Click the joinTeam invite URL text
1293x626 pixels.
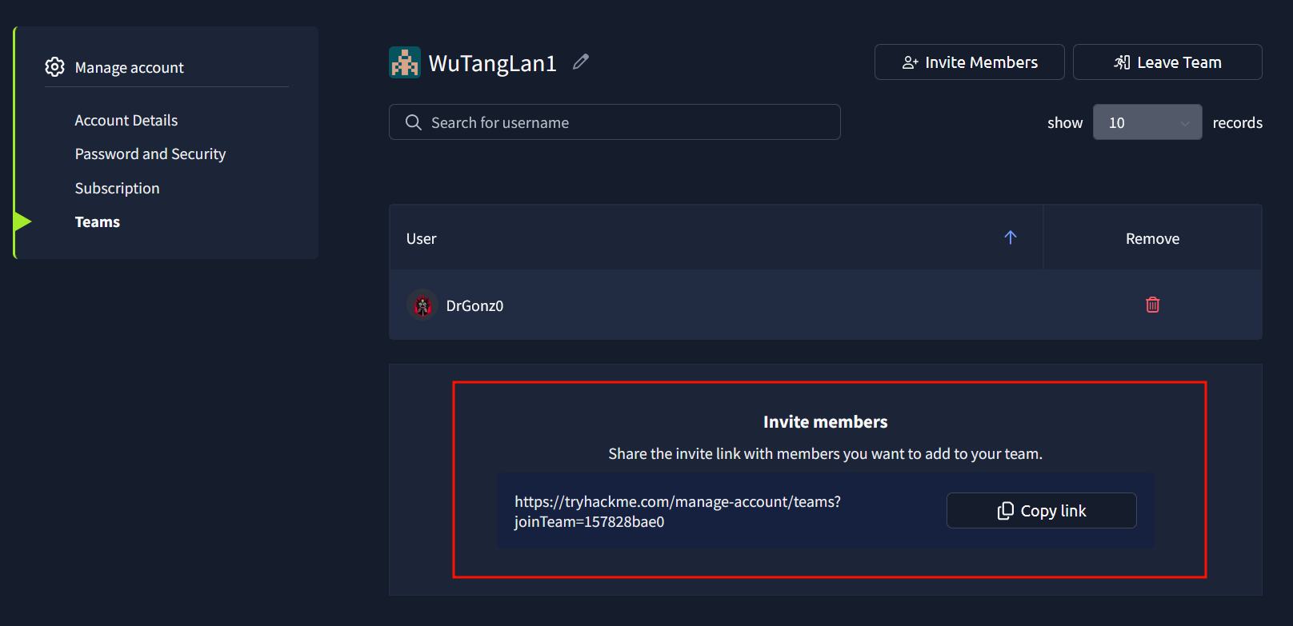[678, 512]
